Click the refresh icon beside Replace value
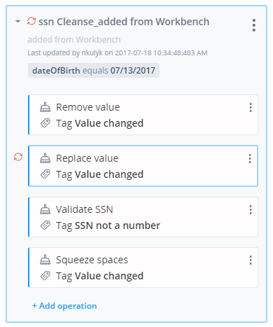The width and height of the screenshot is (273, 327). 18,157
